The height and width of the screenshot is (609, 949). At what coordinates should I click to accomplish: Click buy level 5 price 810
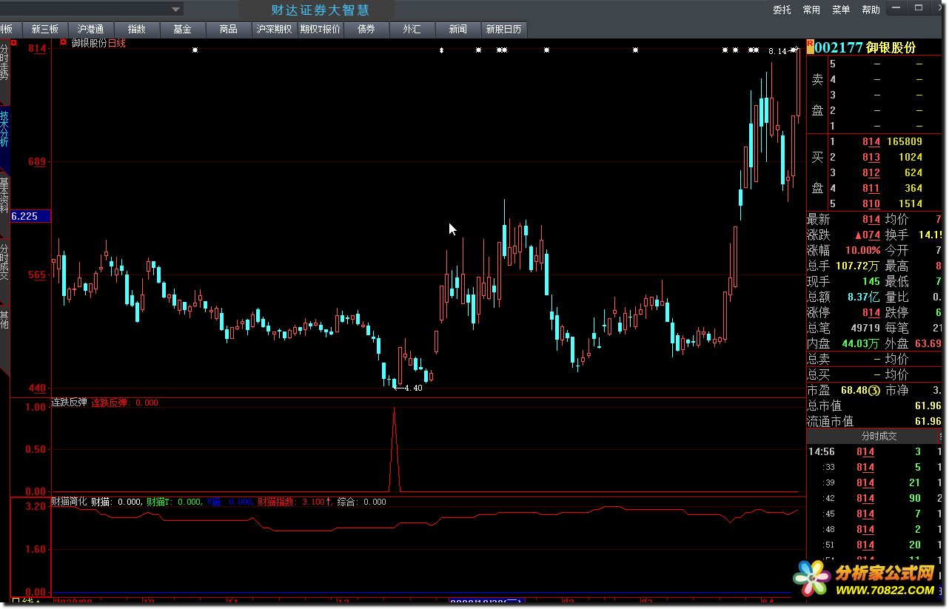(871, 203)
